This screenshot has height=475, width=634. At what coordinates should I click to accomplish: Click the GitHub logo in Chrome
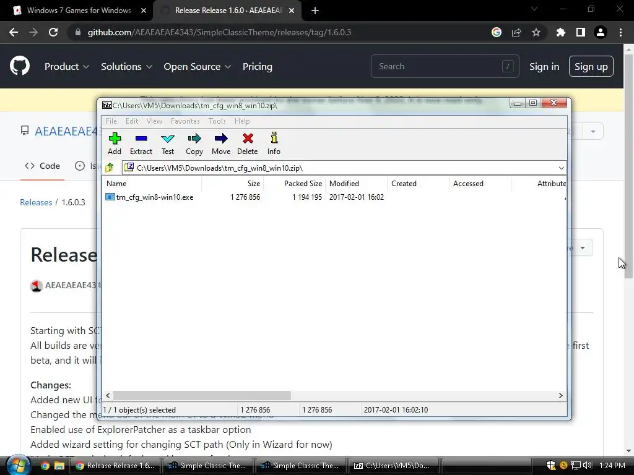[x=20, y=66]
